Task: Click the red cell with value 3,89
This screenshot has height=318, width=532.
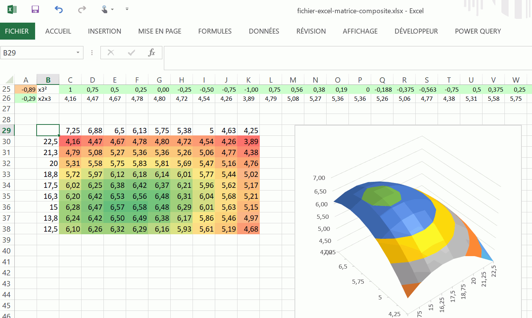Action: click(x=249, y=141)
